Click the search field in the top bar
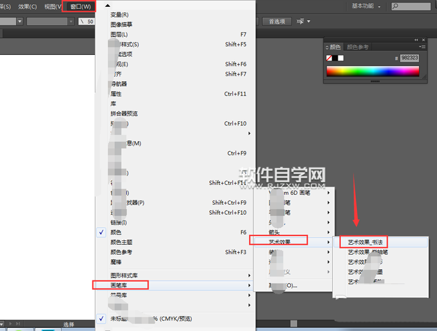437x331 pixels. (411, 6)
